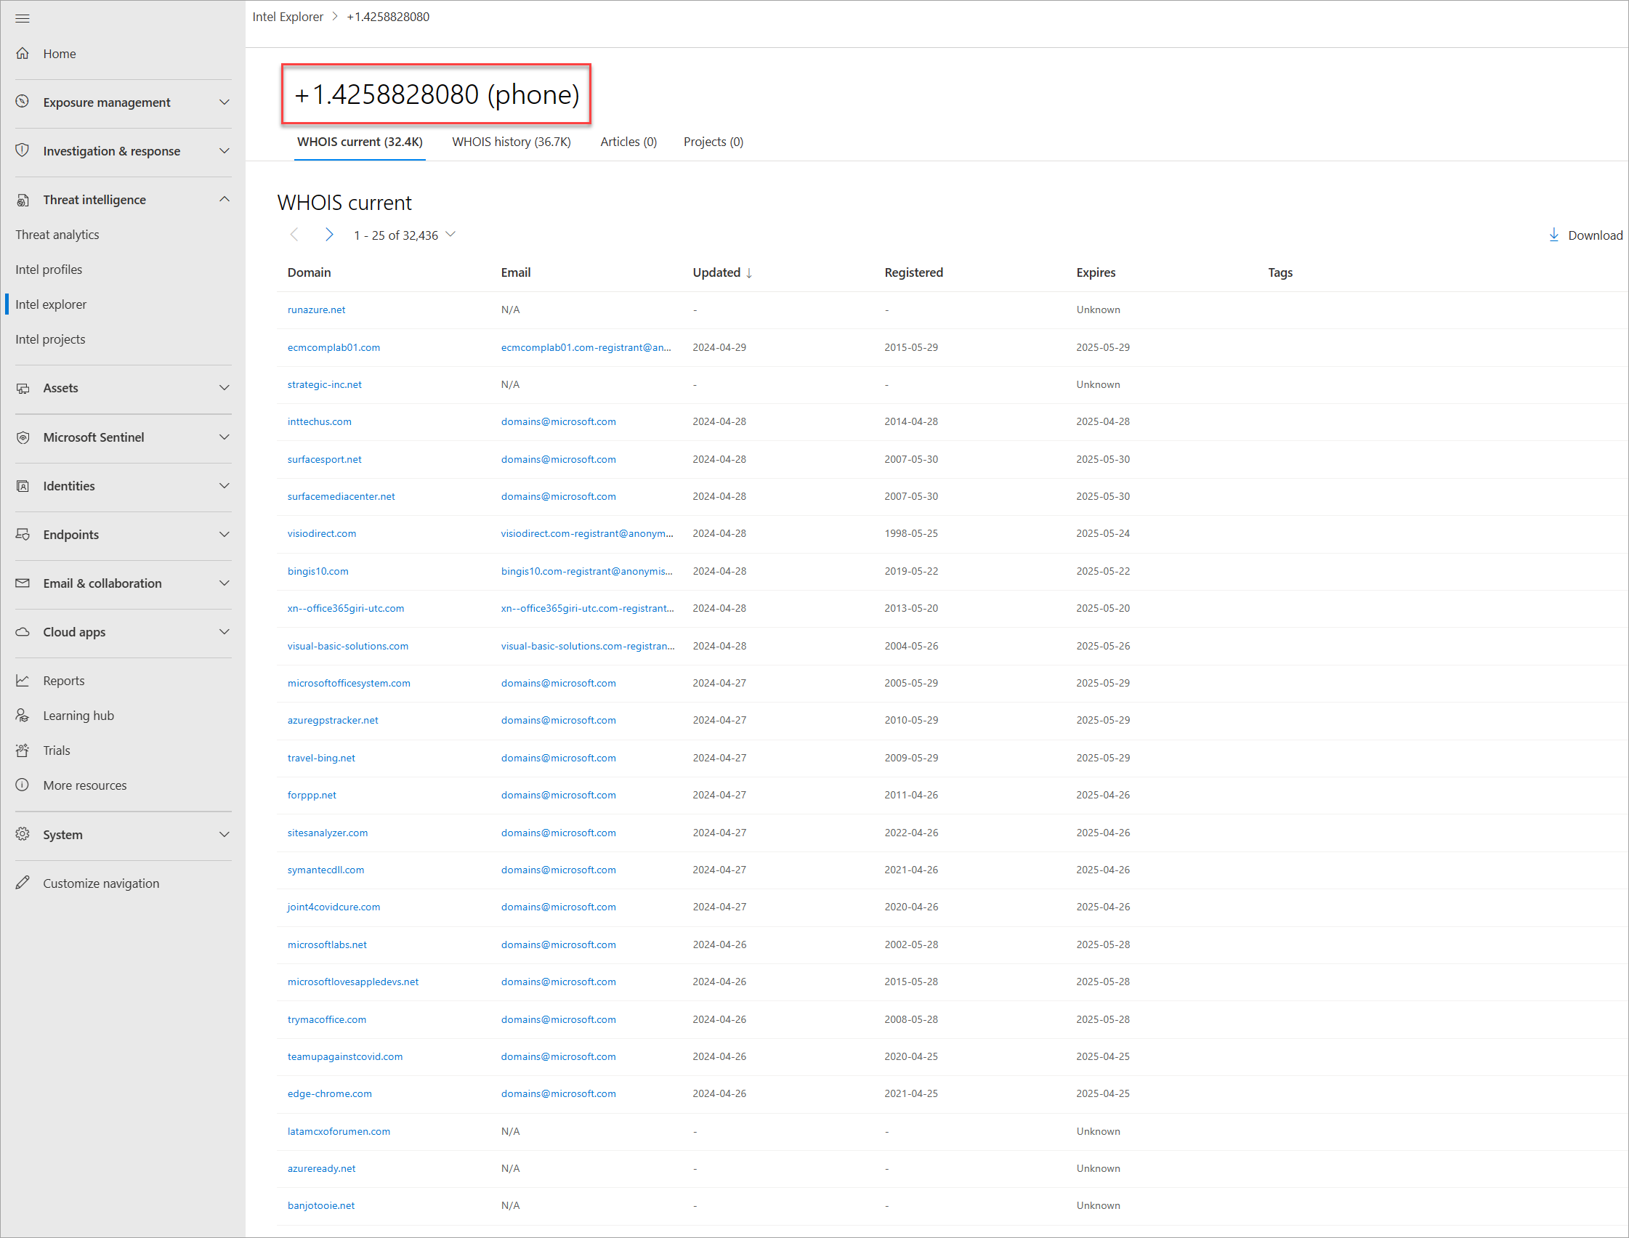Viewport: 1629px width, 1238px height.
Task: Click the Home icon in sidebar
Action: 23,53
